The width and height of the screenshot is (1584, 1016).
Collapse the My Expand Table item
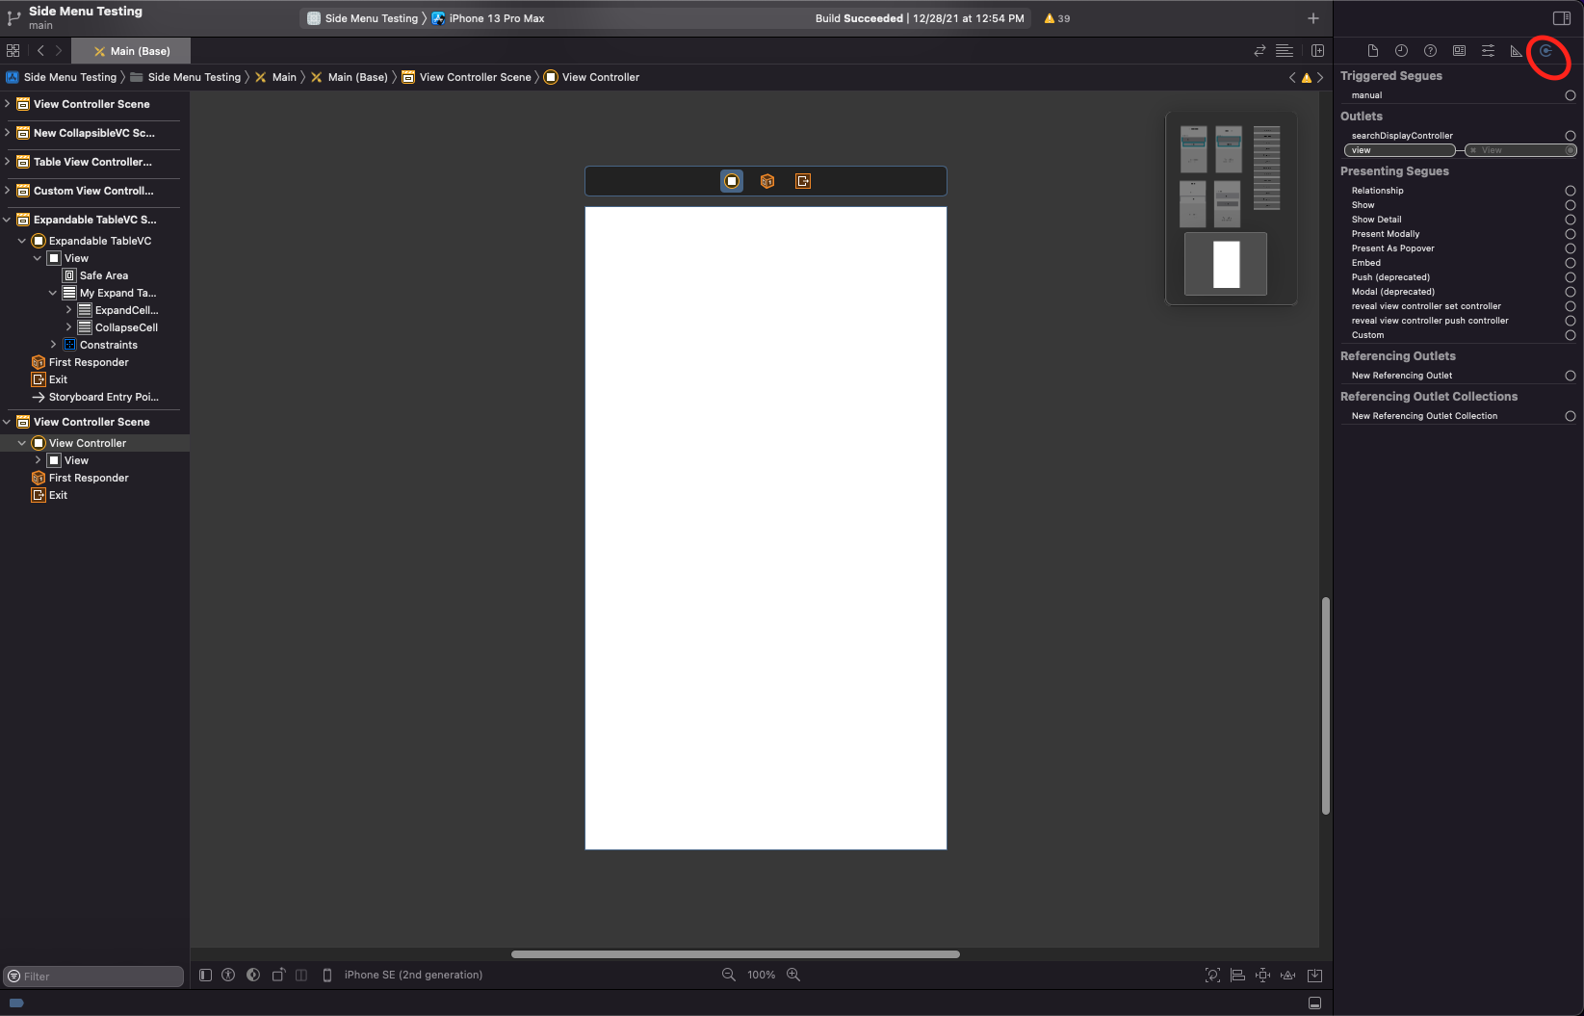53,293
